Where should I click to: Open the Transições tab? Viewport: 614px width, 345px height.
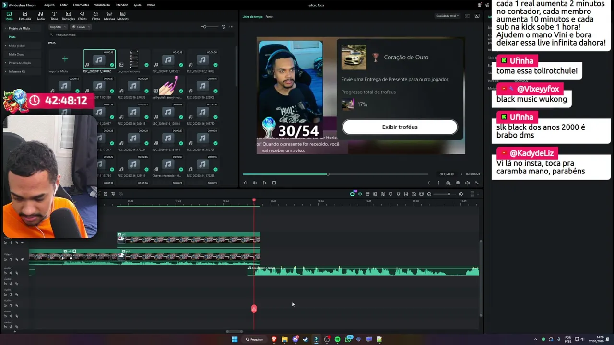68,16
